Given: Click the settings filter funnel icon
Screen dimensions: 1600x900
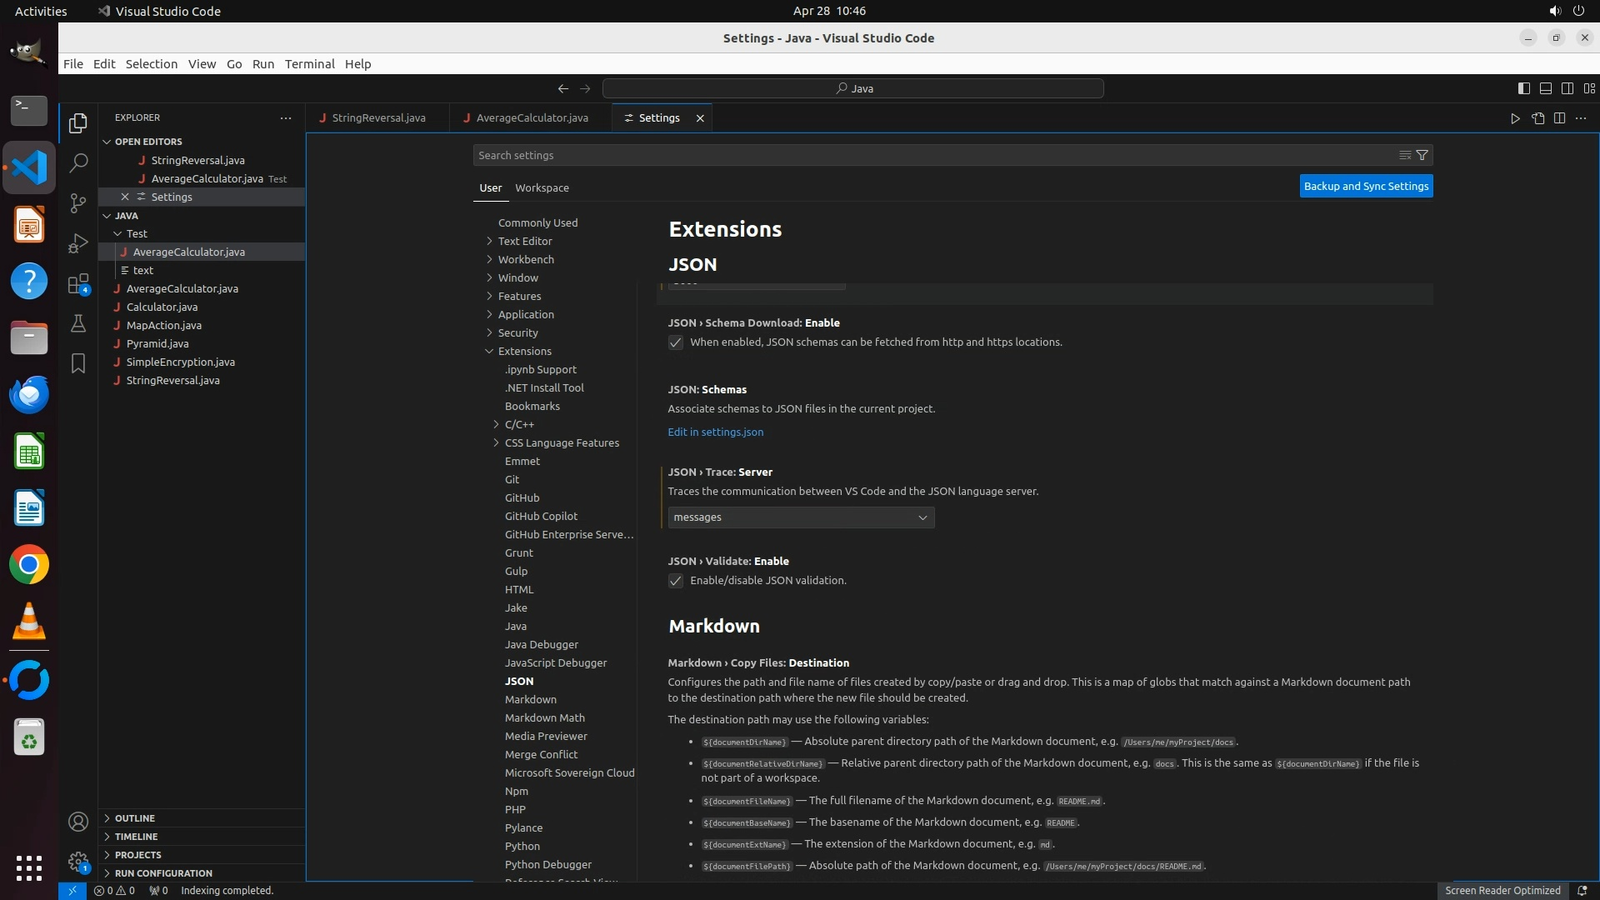Looking at the screenshot, I should click(1422, 155).
